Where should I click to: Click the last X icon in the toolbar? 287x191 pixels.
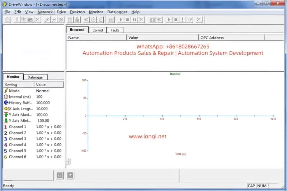(199, 20)
